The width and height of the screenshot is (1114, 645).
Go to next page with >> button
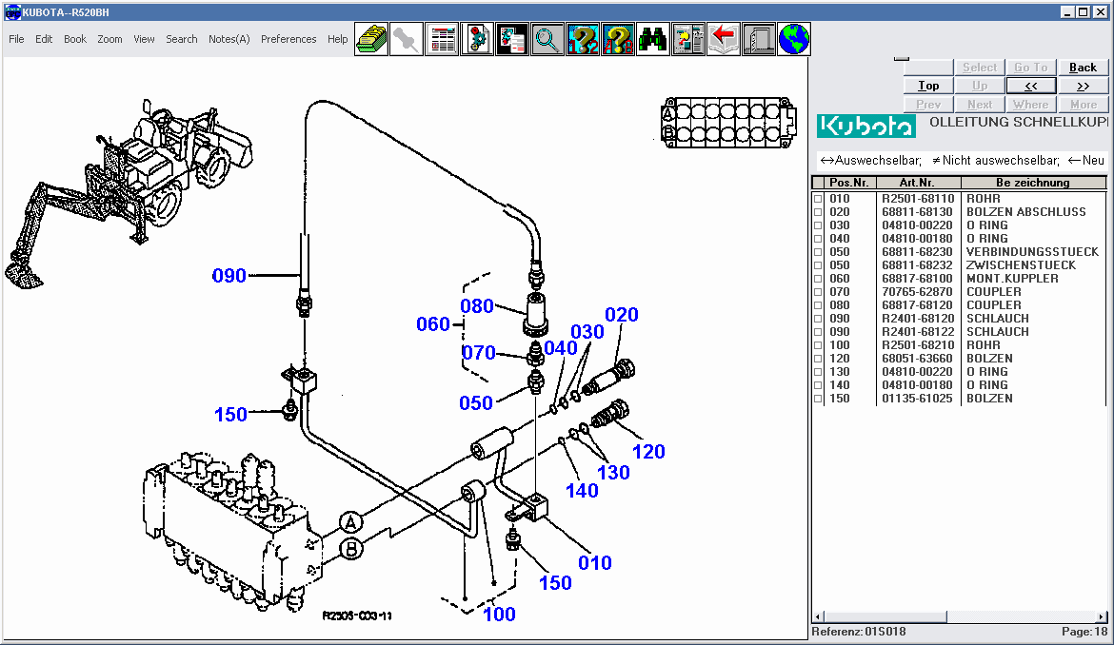pos(1083,86)
